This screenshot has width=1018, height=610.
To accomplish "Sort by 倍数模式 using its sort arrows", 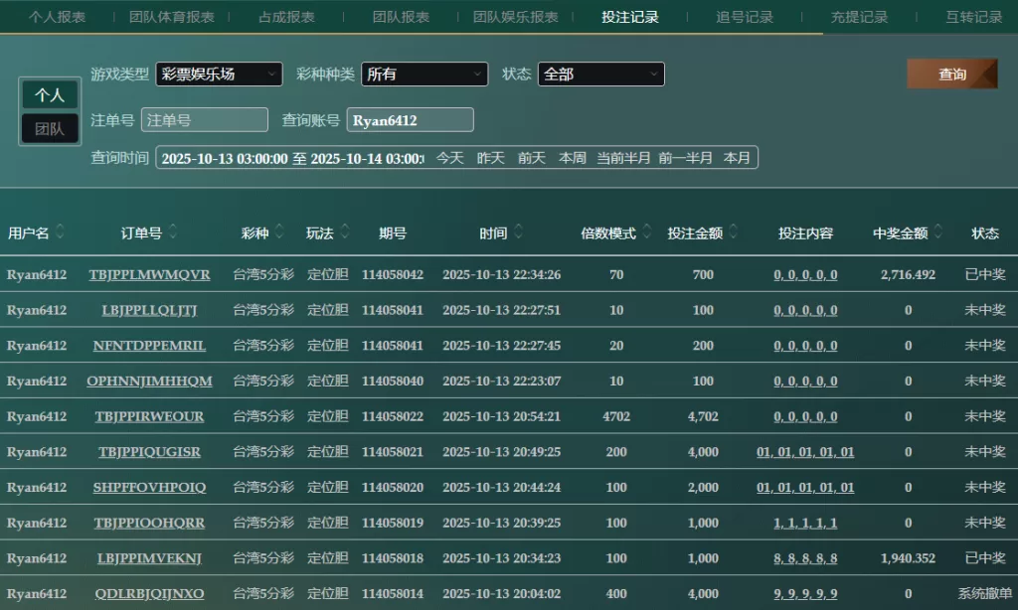I will point(647,232).
